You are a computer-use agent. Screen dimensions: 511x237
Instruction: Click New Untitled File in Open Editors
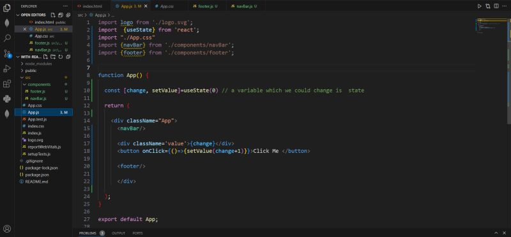click(x=53, y=15)
